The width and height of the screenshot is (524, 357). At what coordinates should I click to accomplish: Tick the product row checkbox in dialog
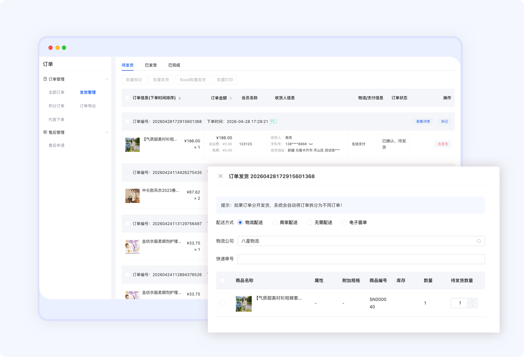tap(222, 303)
